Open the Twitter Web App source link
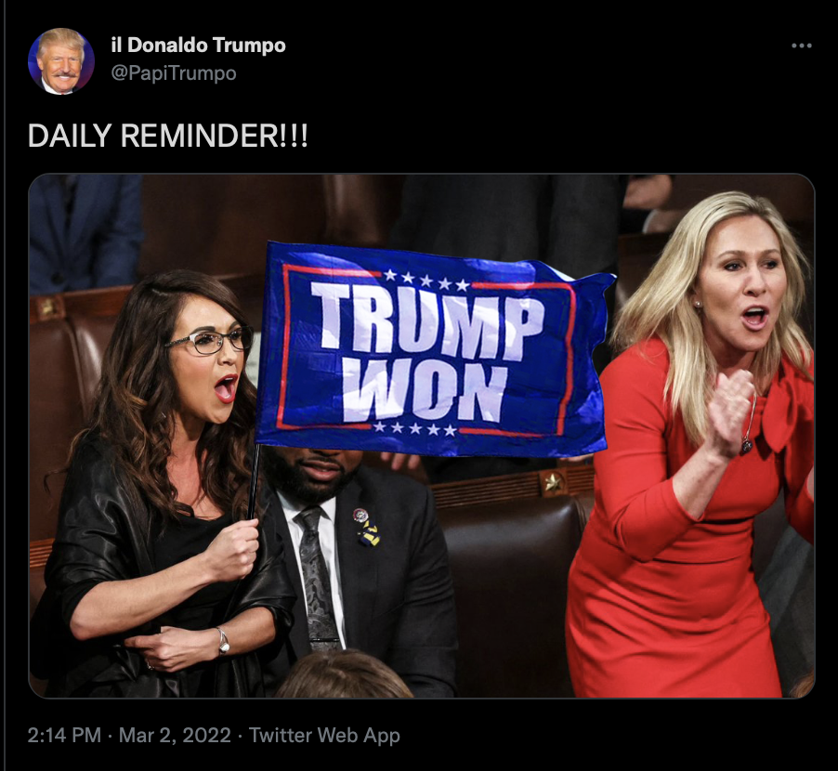 coord(324,735)
